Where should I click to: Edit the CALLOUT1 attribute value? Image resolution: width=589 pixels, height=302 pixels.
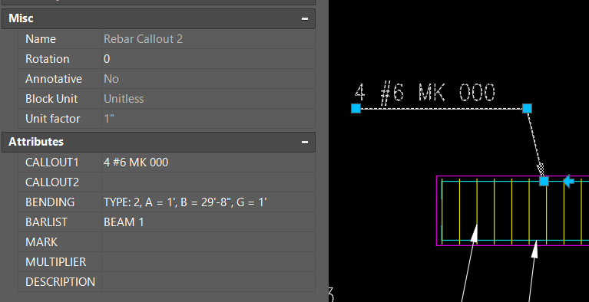click(x=208, y=162)
